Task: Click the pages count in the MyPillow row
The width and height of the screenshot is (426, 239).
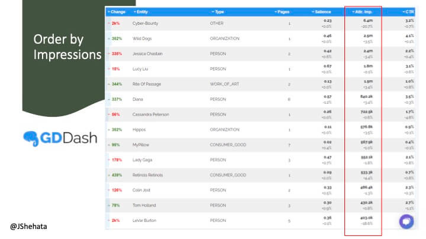Action: (x=289, y=145)
